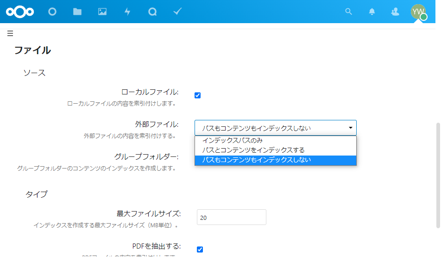Select the インデックスパスのみ option
The height and width of the screenshot is (262, 441).
pos(275,140)
